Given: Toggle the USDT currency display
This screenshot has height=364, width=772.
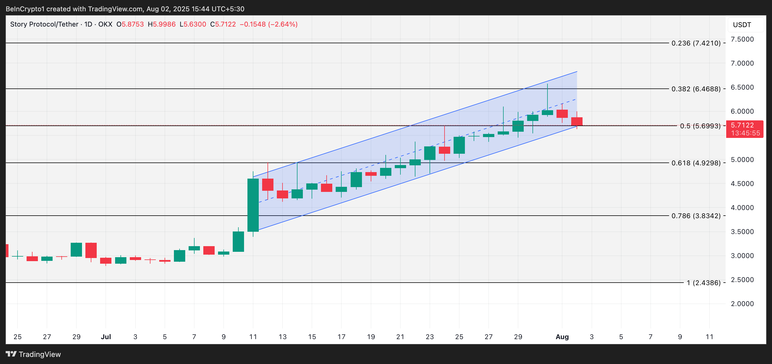Looking at the screenshot, I should pyautogui.click(x=742, y=25).
